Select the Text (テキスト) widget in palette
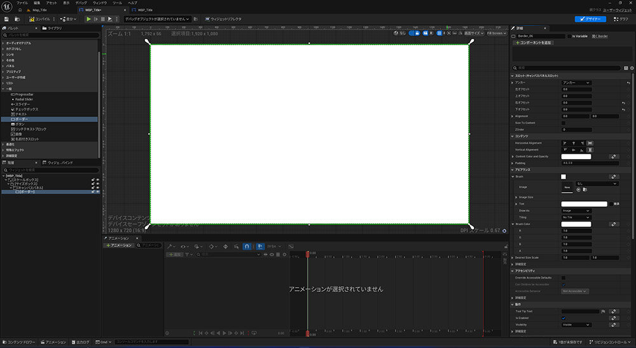The width and height of the screenshot is (636, 348). pyautogui.click(x=22, y=114)
